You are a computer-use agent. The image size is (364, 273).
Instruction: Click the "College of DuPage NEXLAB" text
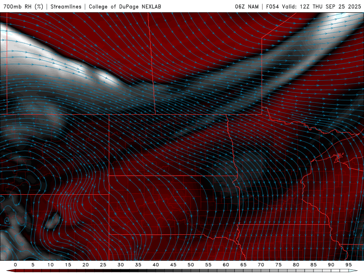[x=125, y=6]
